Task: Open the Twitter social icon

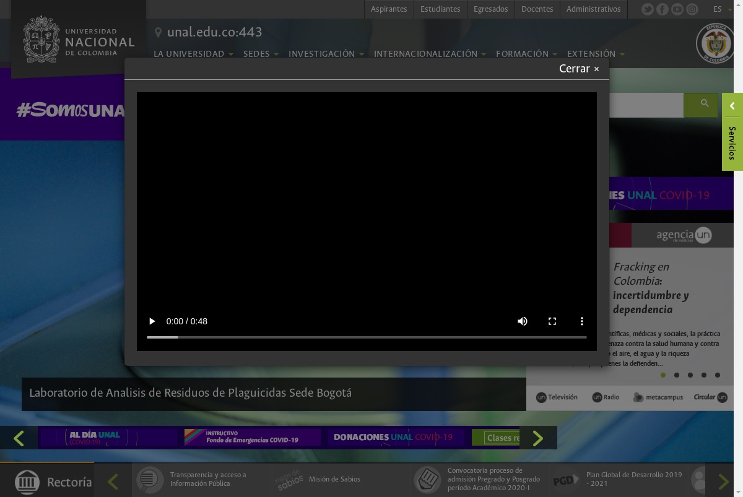Action: [x=648, y=9]
